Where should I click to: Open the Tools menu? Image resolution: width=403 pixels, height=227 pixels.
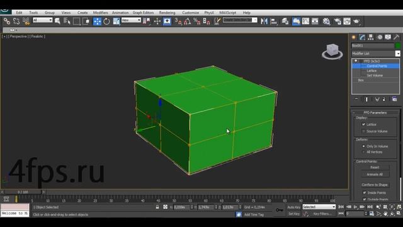[x=33, y=13]
